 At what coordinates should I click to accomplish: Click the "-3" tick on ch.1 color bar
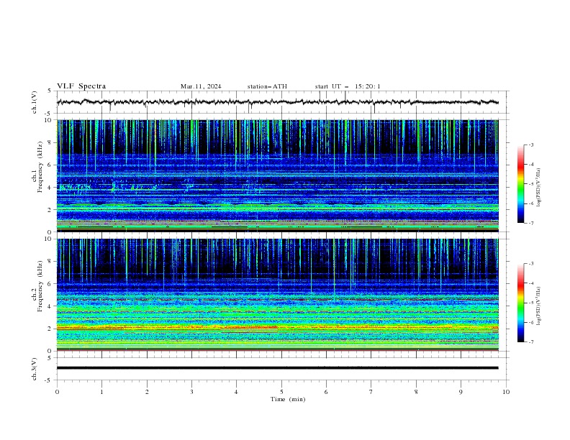tap(530, 145)
